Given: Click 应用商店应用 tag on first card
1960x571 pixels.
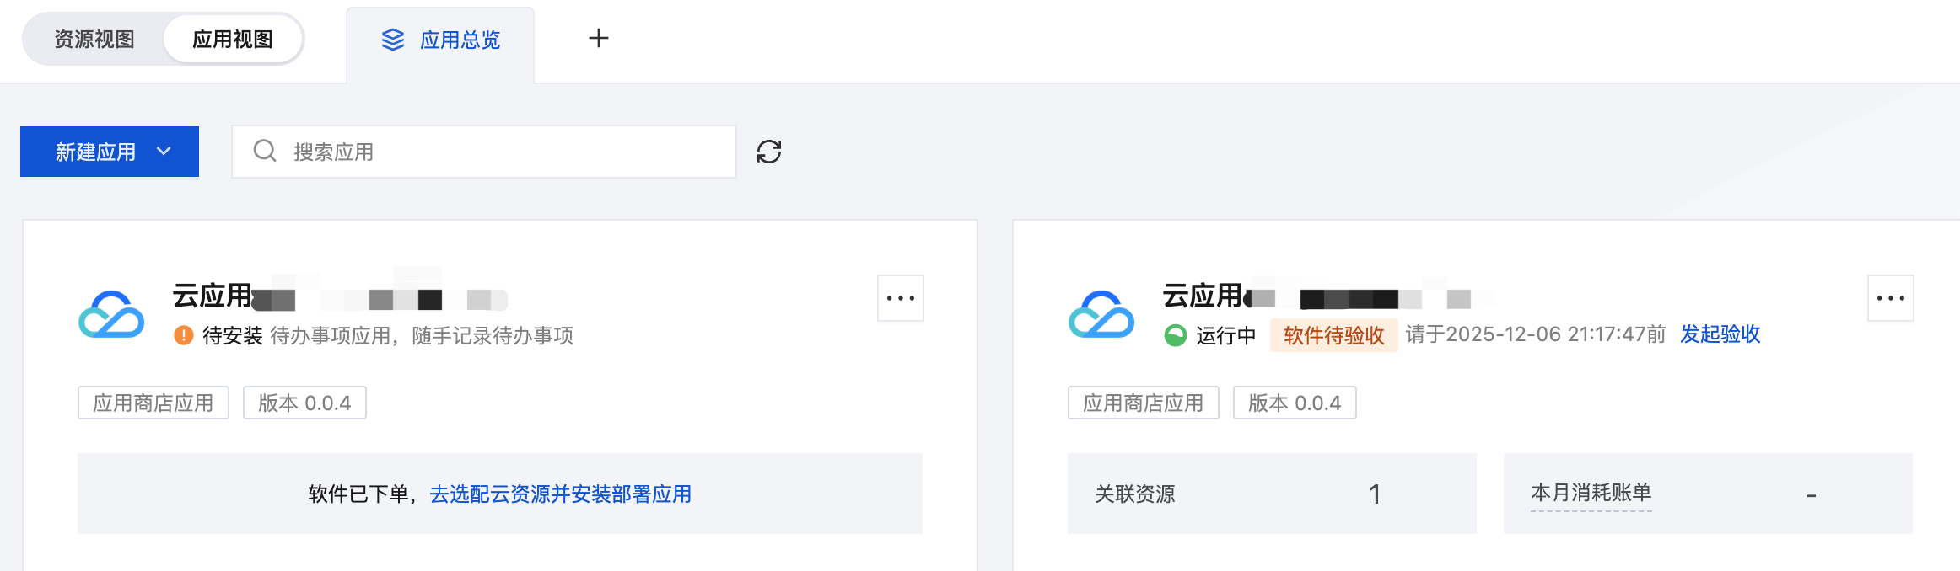Looking at the screenshot, I should [153, 403].
